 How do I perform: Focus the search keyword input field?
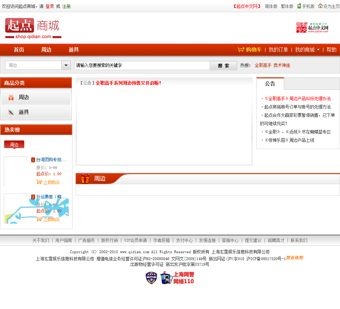142,66
